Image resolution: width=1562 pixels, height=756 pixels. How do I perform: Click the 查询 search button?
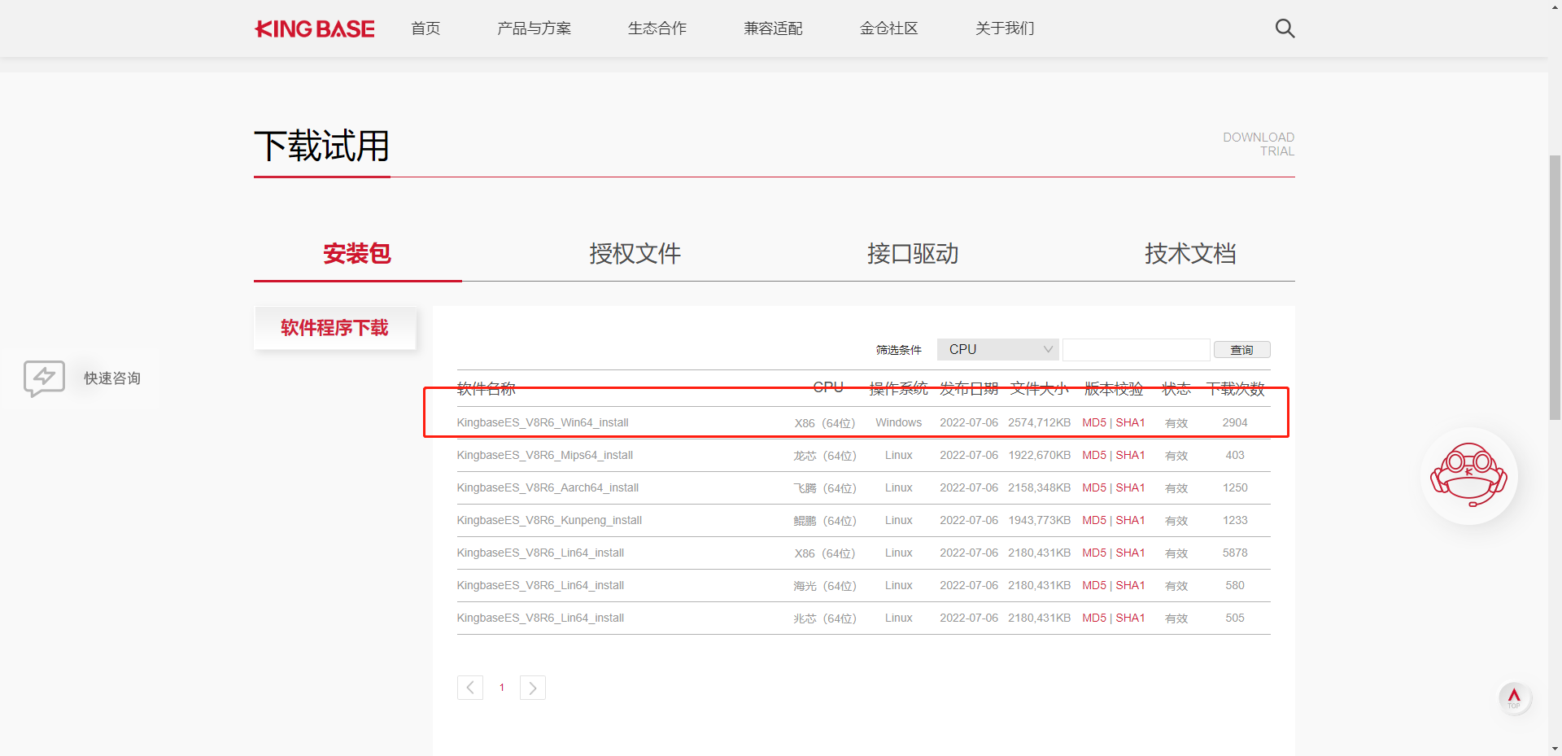[x=1241, y=350]
